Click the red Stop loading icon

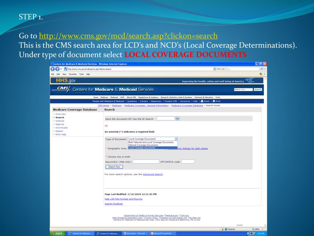click(x=223, y=69)
